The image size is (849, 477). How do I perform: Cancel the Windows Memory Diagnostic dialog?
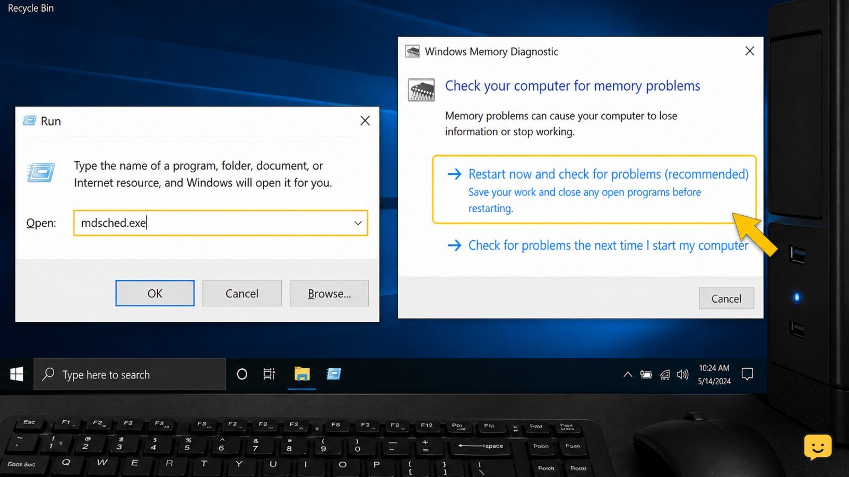point(726,298)
